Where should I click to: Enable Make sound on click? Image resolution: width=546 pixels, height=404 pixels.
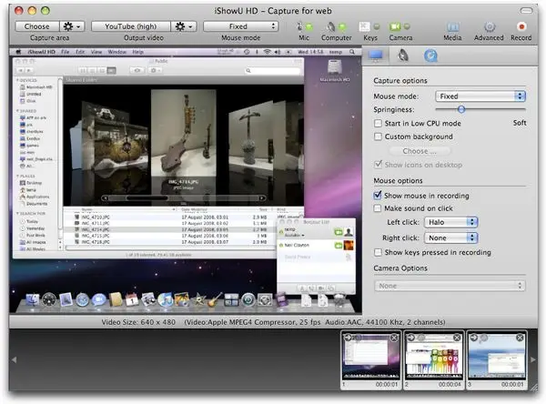click(x=379, y=208)
